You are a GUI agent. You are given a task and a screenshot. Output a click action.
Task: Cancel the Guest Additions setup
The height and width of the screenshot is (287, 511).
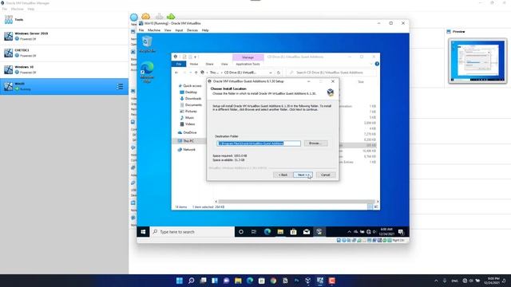coord(325,175)
